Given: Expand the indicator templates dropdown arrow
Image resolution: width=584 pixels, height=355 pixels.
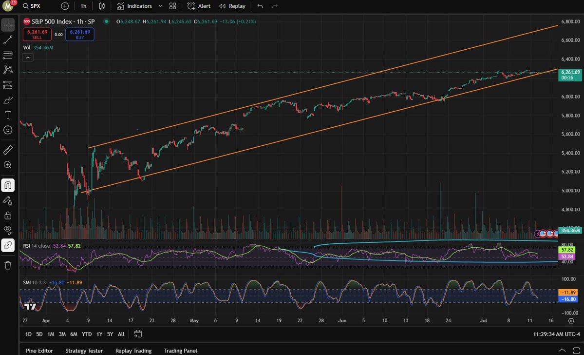Looking at the screenshot, I should pos(160,6).
